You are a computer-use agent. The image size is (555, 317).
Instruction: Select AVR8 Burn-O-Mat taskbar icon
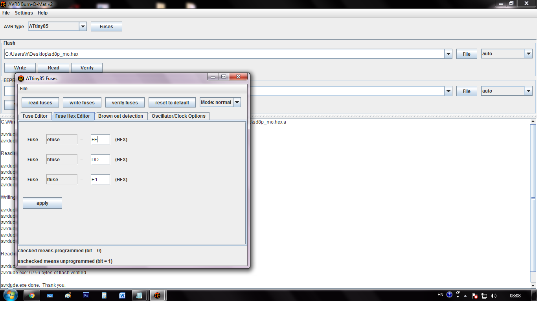[x=157, y=295]
